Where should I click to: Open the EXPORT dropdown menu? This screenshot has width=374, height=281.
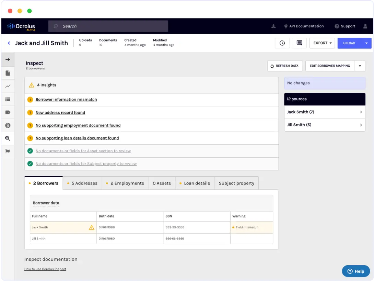pyautogui.click(x=322, y=43)
